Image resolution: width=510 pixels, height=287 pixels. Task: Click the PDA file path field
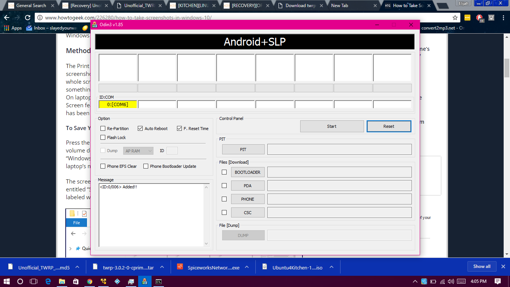tap(339, 186)
